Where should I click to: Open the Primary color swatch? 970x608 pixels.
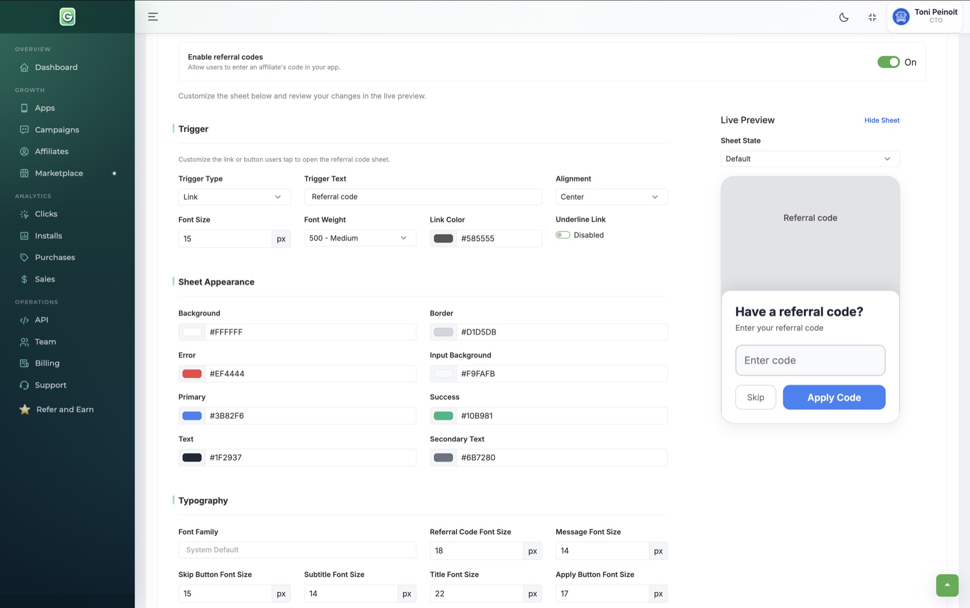tap(192, 416)
